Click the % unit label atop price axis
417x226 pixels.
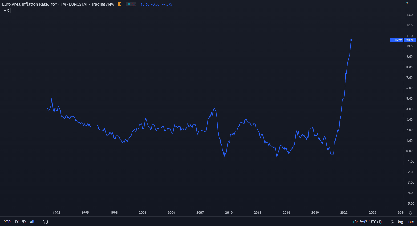tap(407, 3)
